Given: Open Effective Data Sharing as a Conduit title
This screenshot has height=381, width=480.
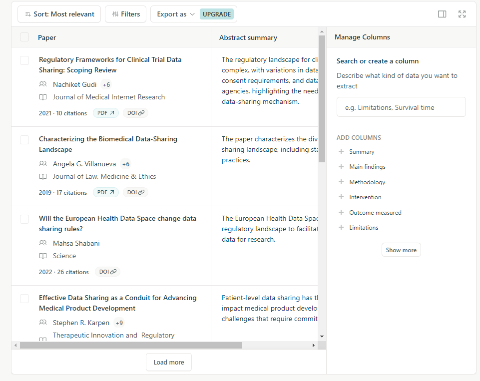Looking at the screenshot, I should tap(117, 303).
